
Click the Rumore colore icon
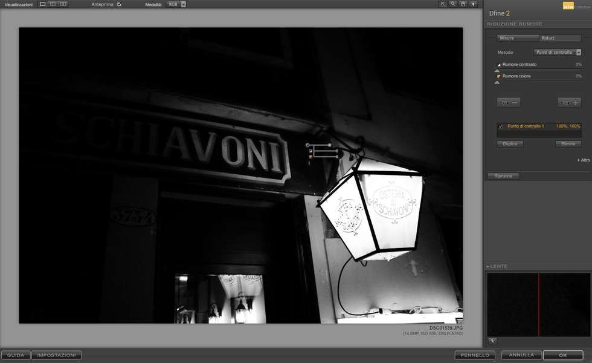coord(499,76)
